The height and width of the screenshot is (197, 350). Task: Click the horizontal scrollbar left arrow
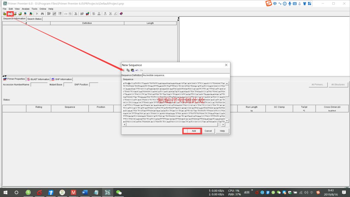(x=124, y=125)
